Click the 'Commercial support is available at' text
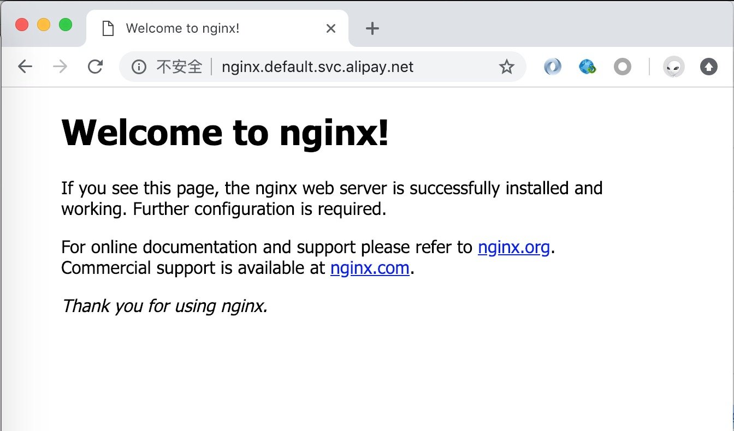 tap(193, 268)
